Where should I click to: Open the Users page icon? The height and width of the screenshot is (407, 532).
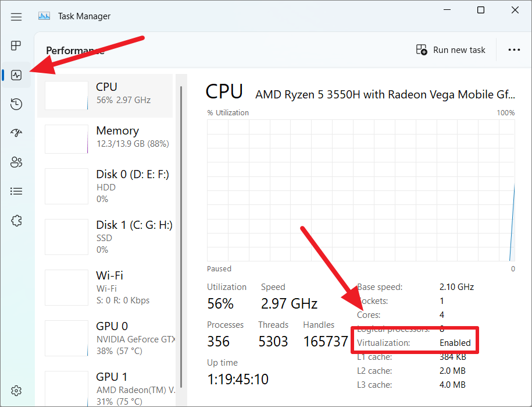click(16, 162)
